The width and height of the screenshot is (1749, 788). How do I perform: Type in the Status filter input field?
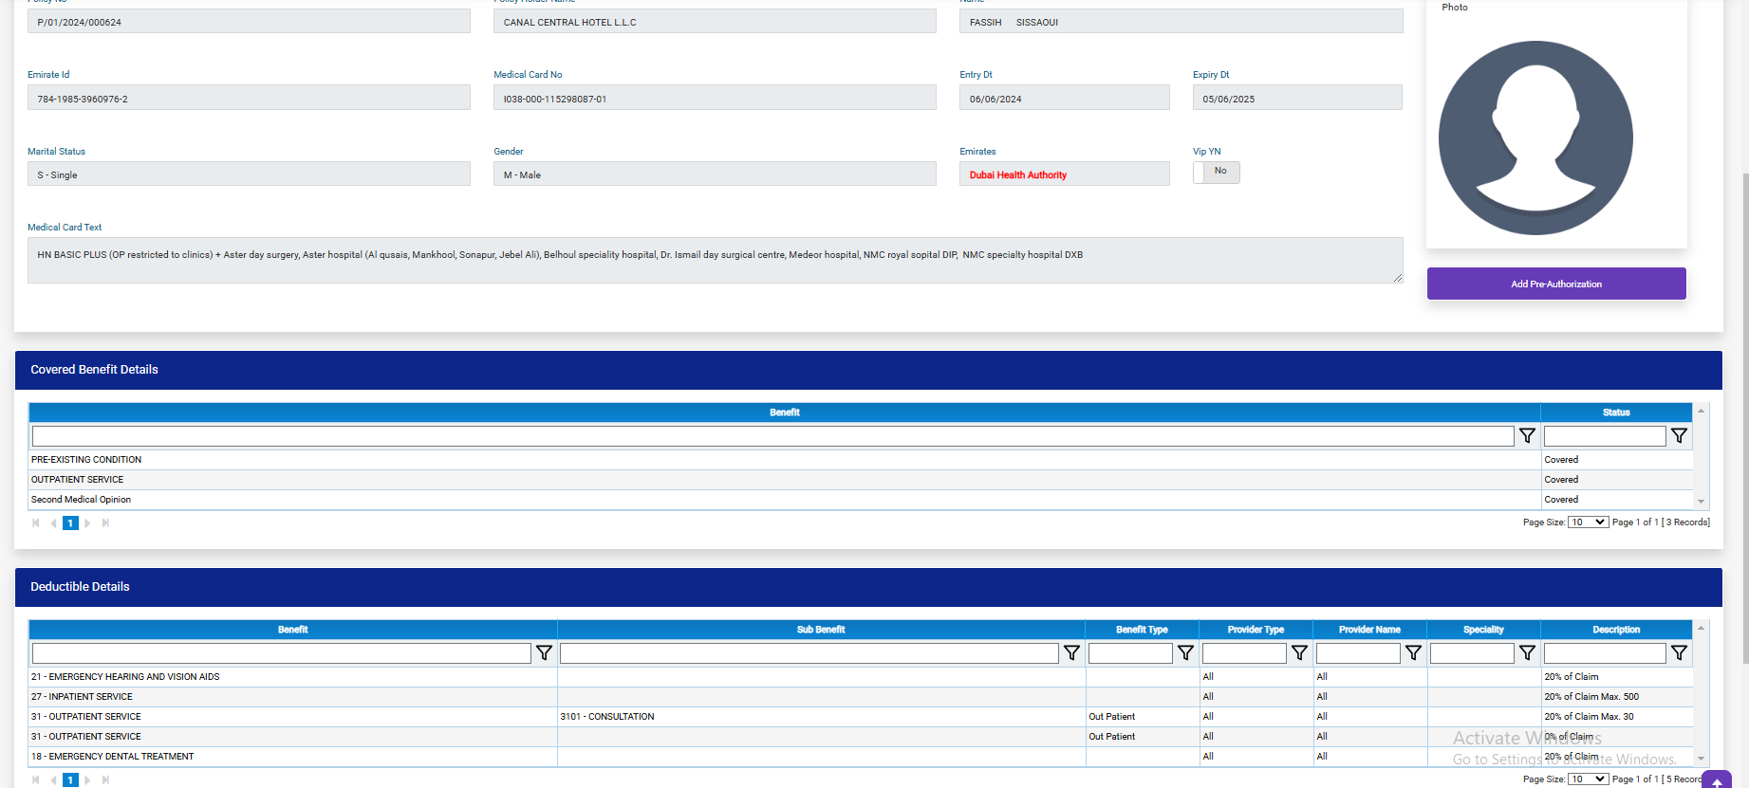(1604, 436)
